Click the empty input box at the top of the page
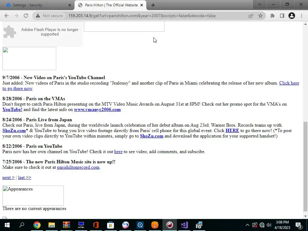Viewport: 308px width, 231px height. pos(124,26)
